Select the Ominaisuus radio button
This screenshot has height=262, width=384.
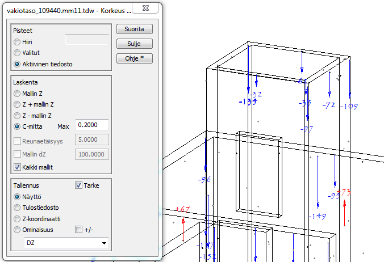[18, 229]
